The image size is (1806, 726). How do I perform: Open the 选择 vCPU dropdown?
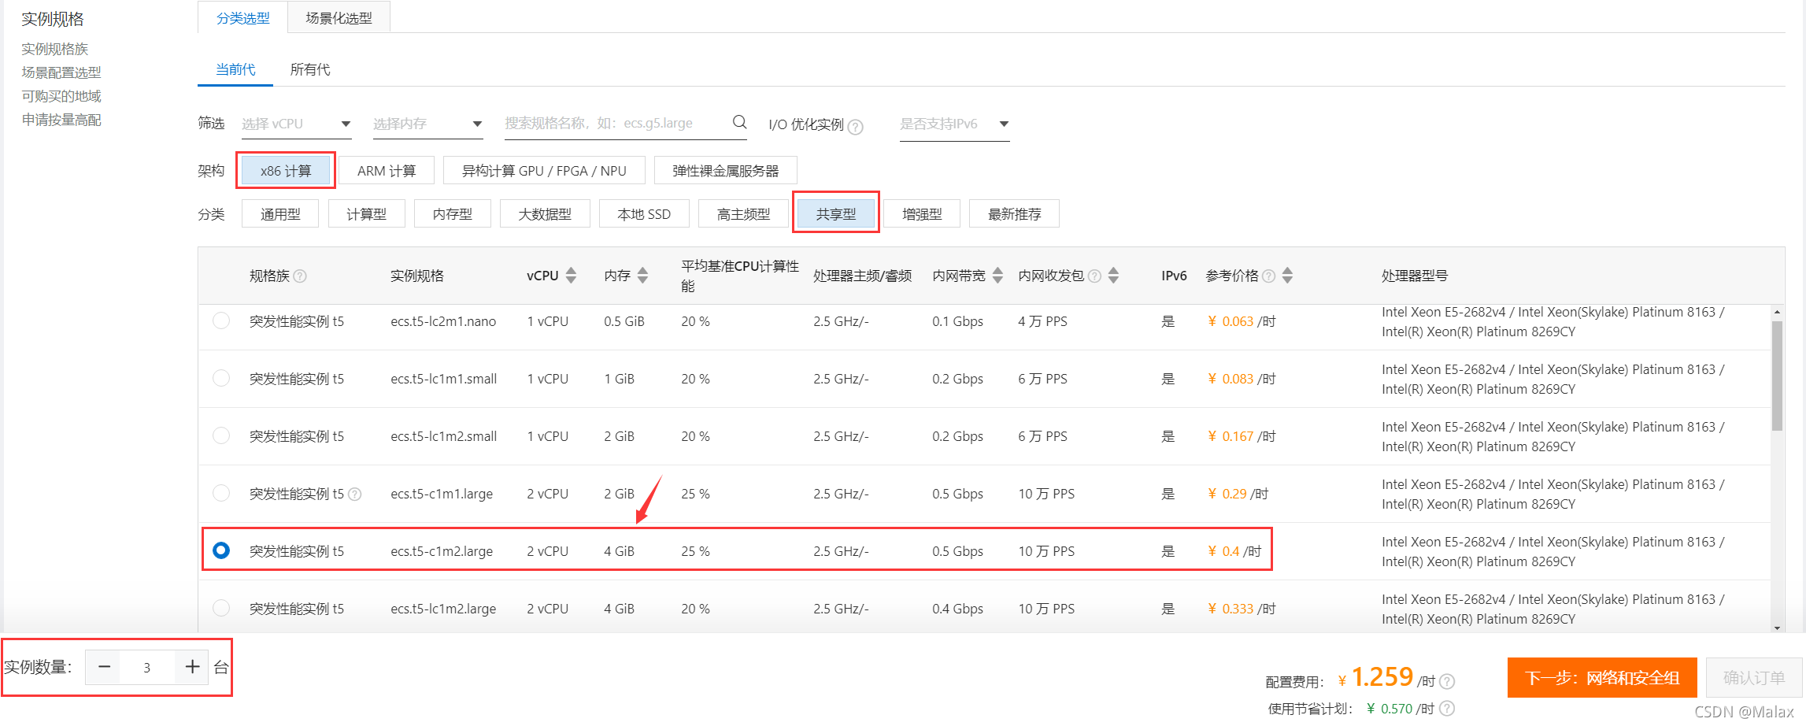(296, 124)
